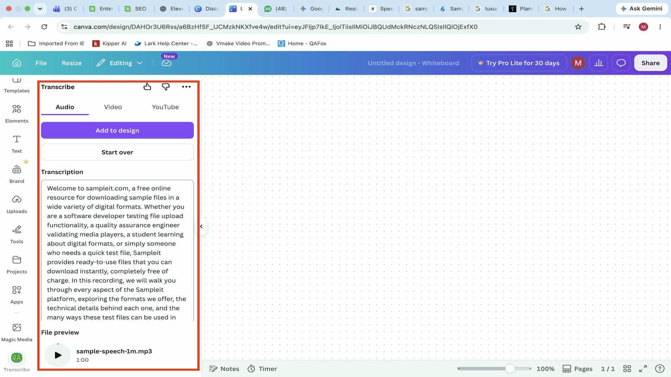This screenshot has width=671, height=377.
Task: Open the File menu
Action: (41, 63)
